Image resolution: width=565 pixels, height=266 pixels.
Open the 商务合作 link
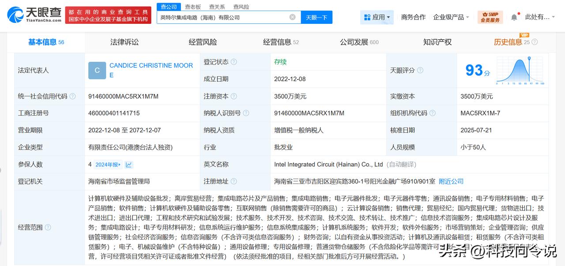413,17
